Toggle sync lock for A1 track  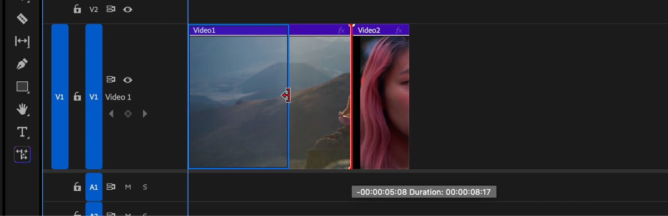[111, 187]
